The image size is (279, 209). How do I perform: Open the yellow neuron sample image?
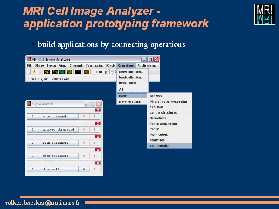[47, 72]
